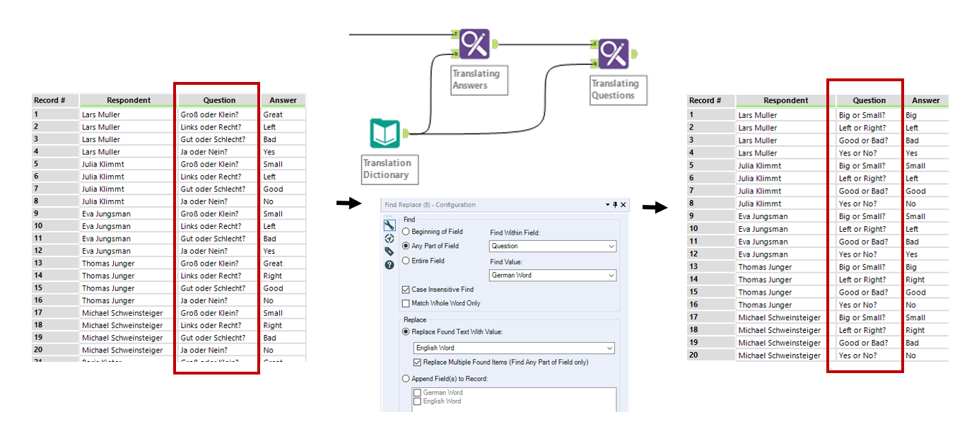Screen dimensions: 967x436
Task: Open the English Word replace value dropdown
Action: pyautogui.click(x=514, y=348)
